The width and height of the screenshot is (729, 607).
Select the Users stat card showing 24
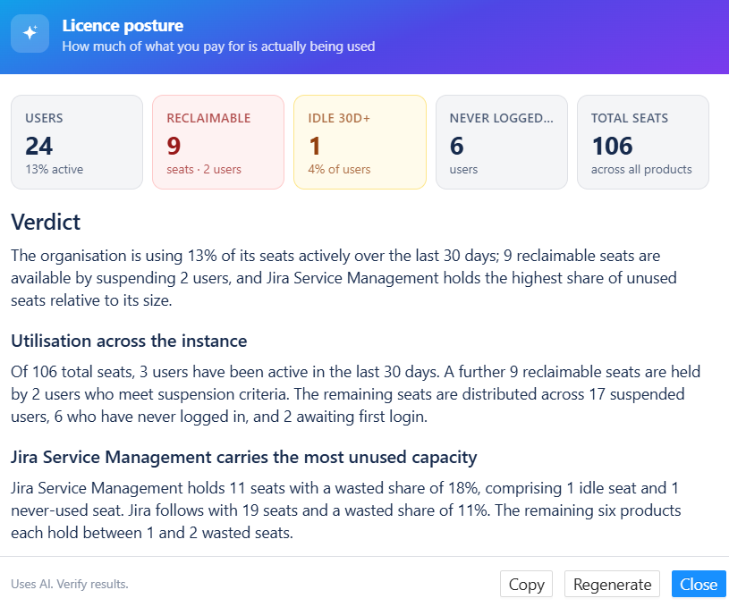click(x=77, y=142)
